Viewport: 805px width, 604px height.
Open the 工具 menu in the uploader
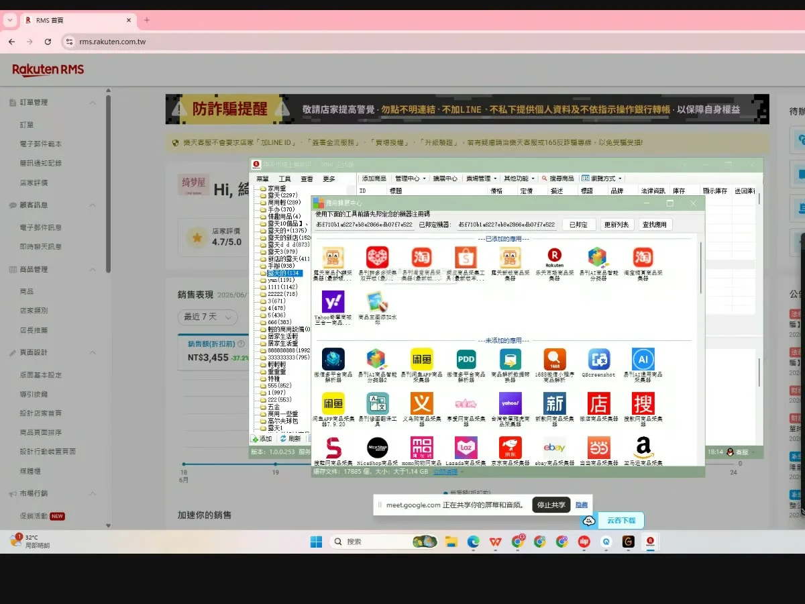click(x=284, y=179)
